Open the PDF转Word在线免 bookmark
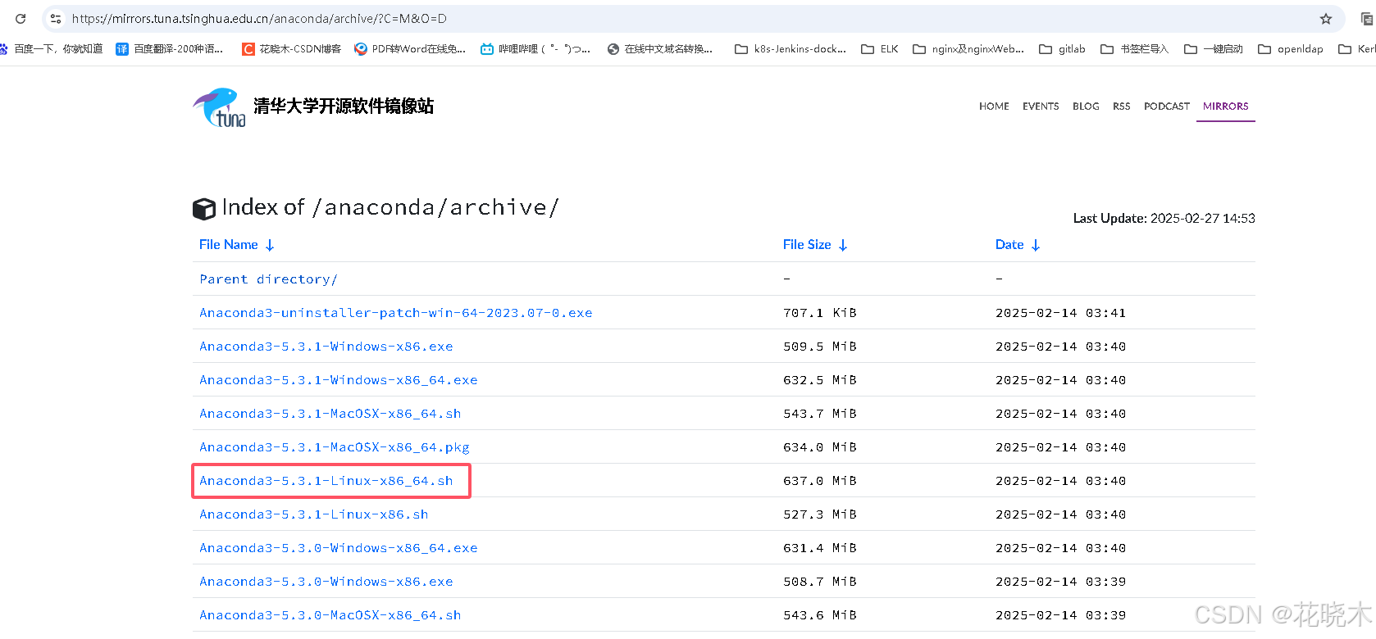Viewport: 1376px width, 639px height. (410, 49)
